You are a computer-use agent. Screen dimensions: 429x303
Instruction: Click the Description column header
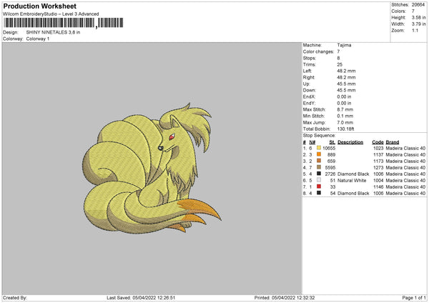point(350,142)
